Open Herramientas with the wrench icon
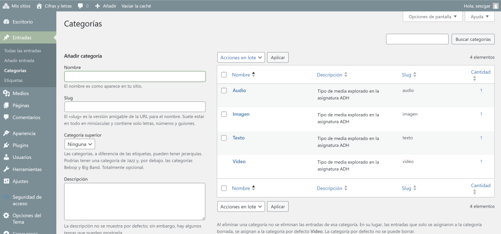 [6, 170]
